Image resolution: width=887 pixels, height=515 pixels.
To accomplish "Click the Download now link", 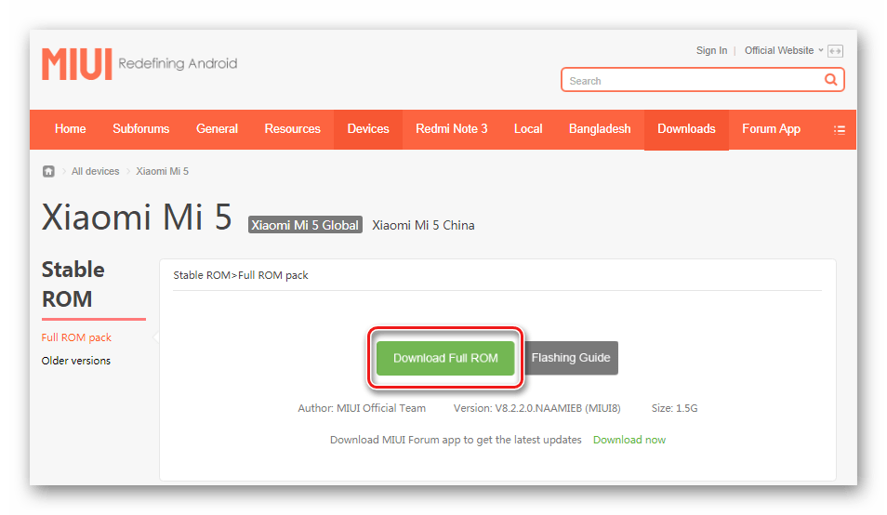I will (x=629, y=440).
